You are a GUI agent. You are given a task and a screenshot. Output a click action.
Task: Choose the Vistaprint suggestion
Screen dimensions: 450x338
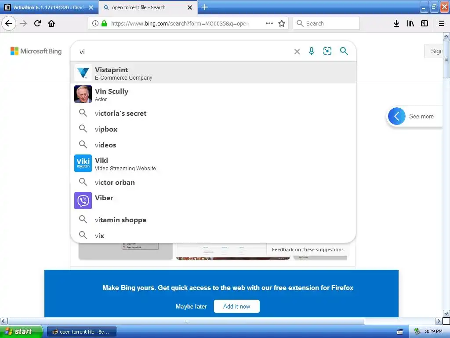pyautogui.click(x=213, y=73)
